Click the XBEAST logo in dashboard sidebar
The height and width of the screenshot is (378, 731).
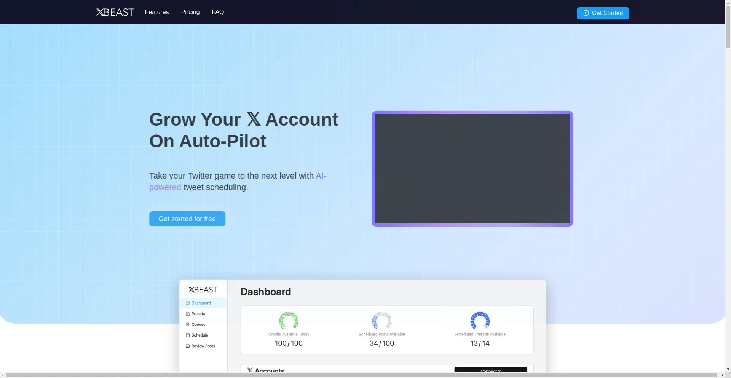pyautogui.click(x=203, y=290)
